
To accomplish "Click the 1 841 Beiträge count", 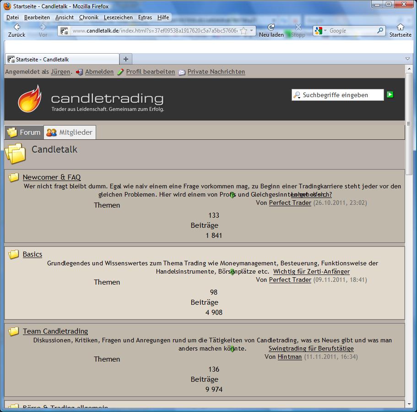I will point(214,236).
